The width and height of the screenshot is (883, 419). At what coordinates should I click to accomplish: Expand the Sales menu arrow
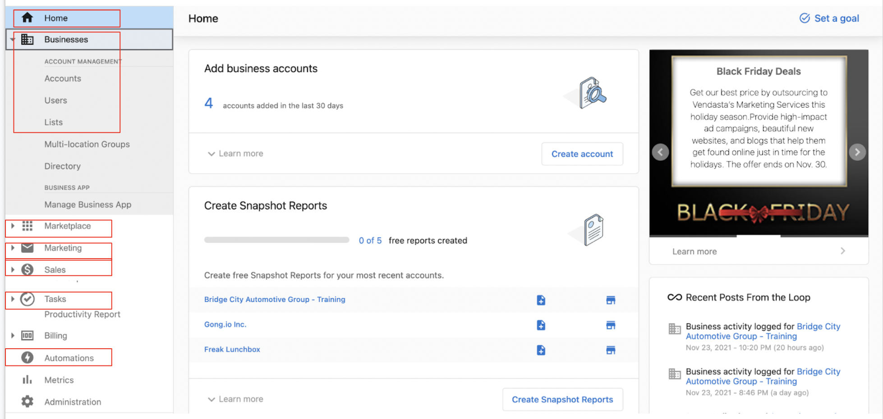(13, 269)
